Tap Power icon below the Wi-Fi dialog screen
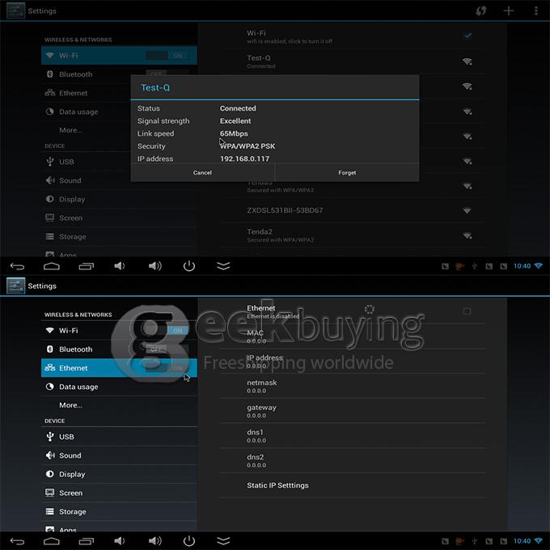The image size is (550, 550). tap(189, 266)
